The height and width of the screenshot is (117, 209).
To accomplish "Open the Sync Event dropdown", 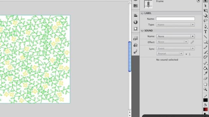I will 176,48.
